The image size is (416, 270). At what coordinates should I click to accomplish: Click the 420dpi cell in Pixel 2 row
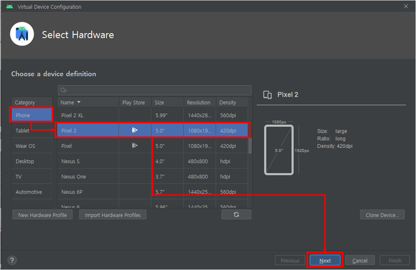click(x=232, y=131)
